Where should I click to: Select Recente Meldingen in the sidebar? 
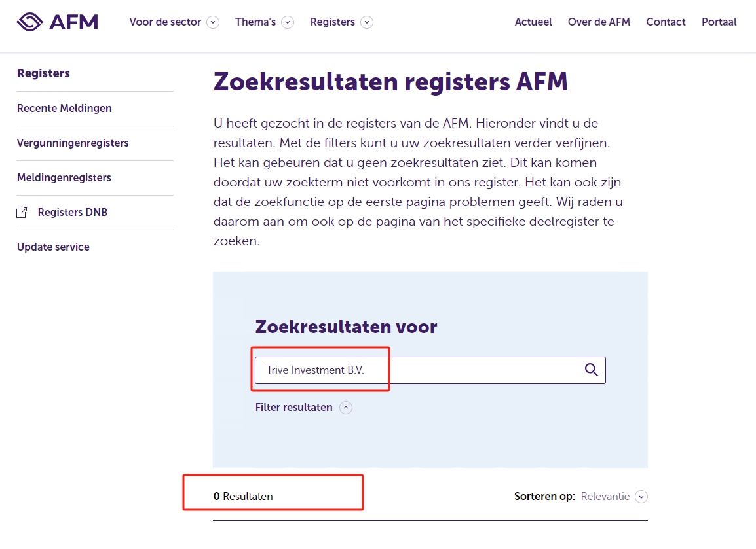64,109
